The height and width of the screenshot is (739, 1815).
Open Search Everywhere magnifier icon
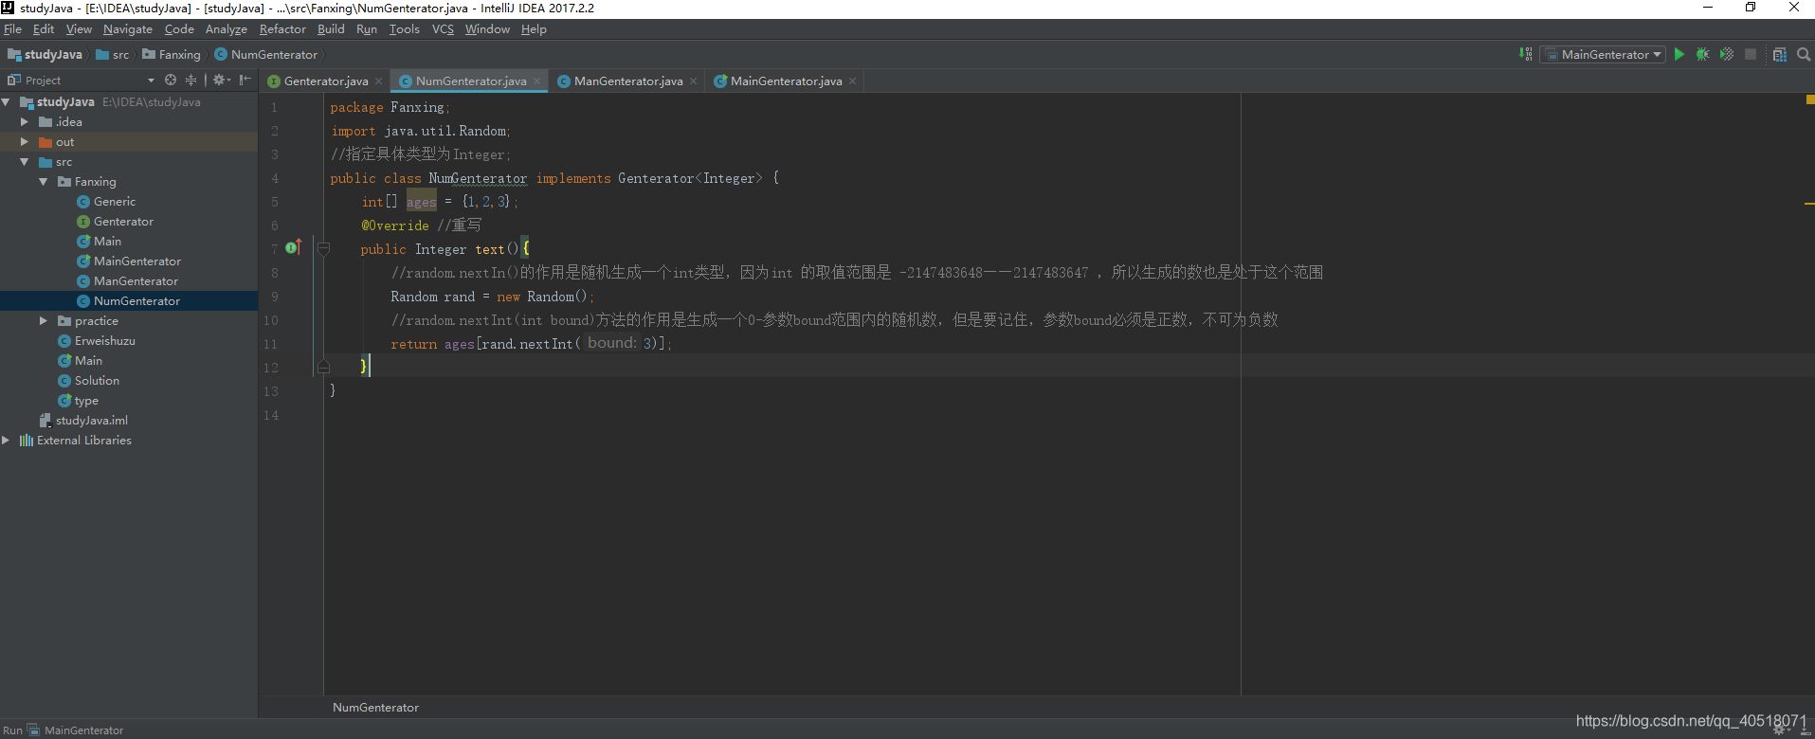[x=1804, y=54]
